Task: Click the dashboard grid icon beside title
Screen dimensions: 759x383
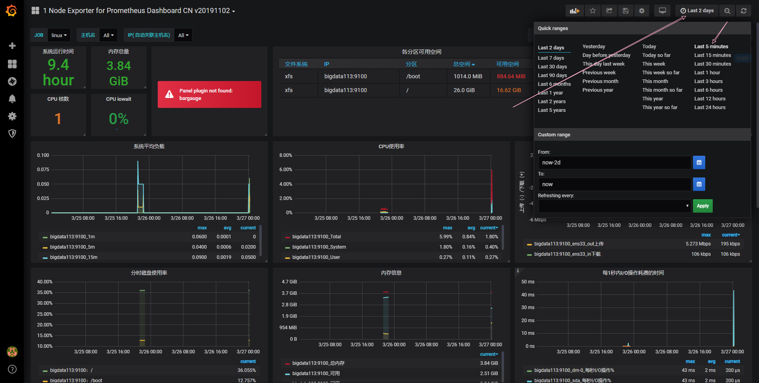Action: pos(36,11)
